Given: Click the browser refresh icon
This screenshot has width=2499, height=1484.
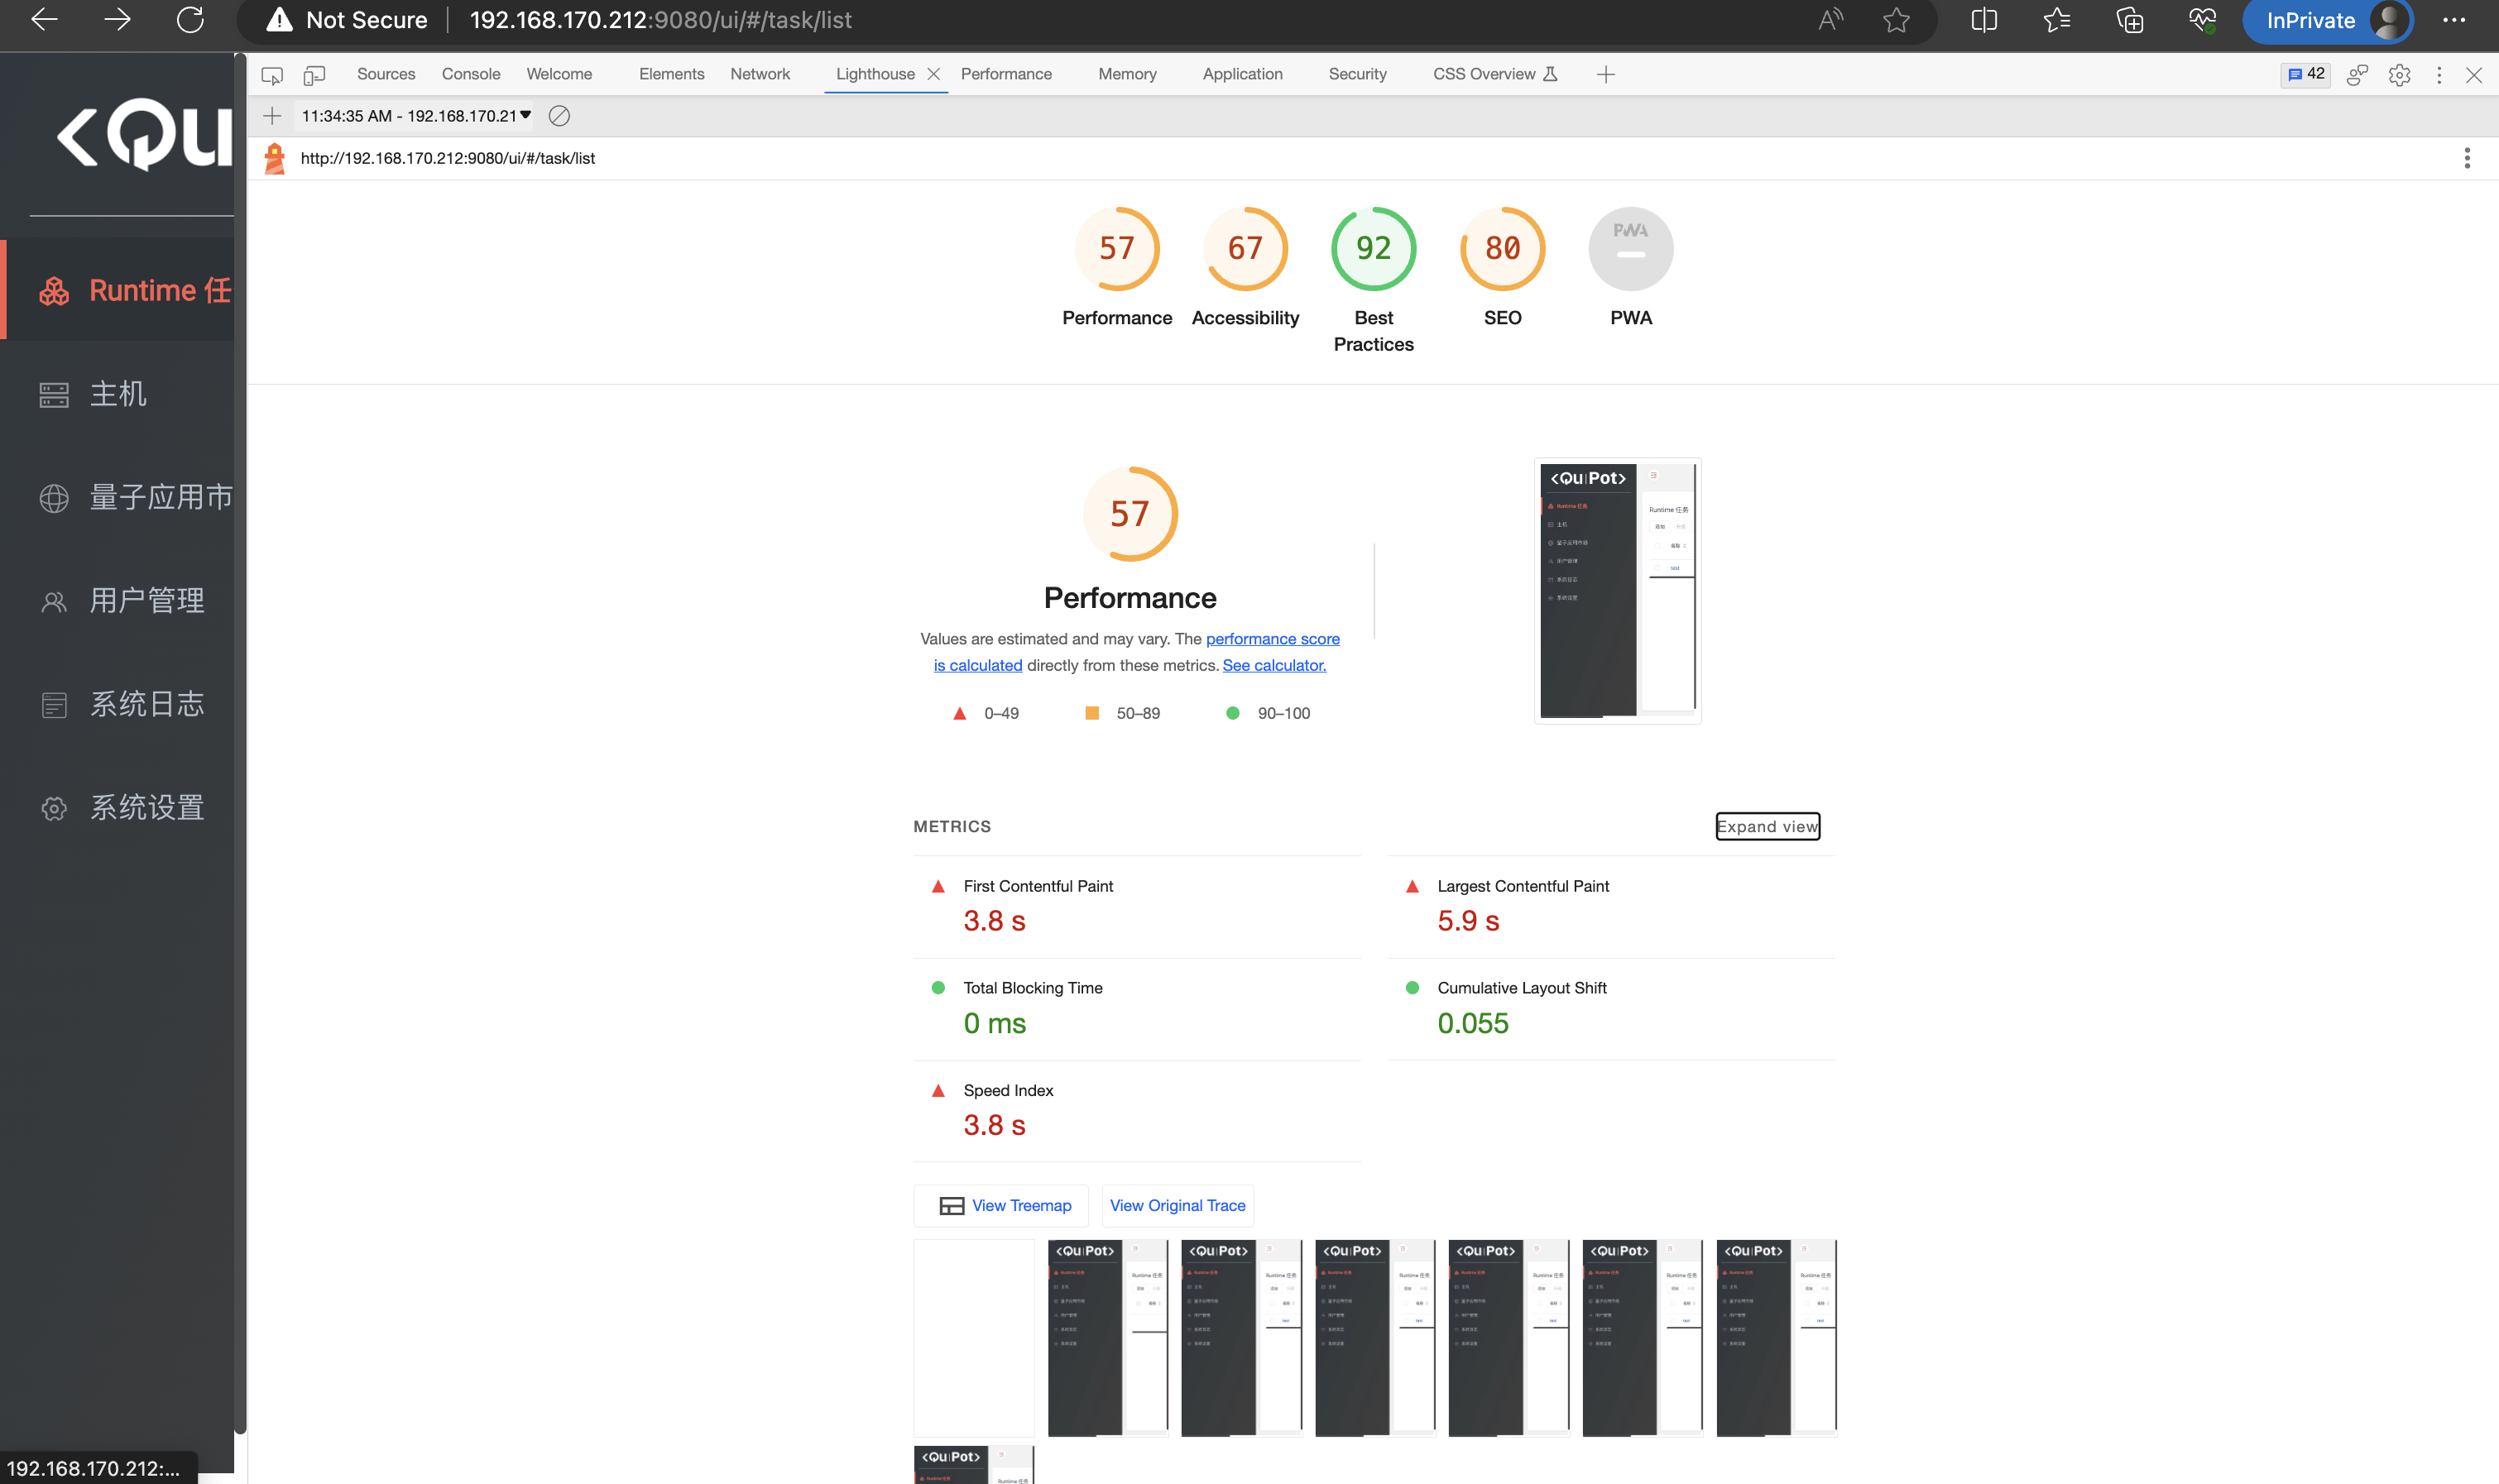Looking at the screenshot, I should [190, 20].
